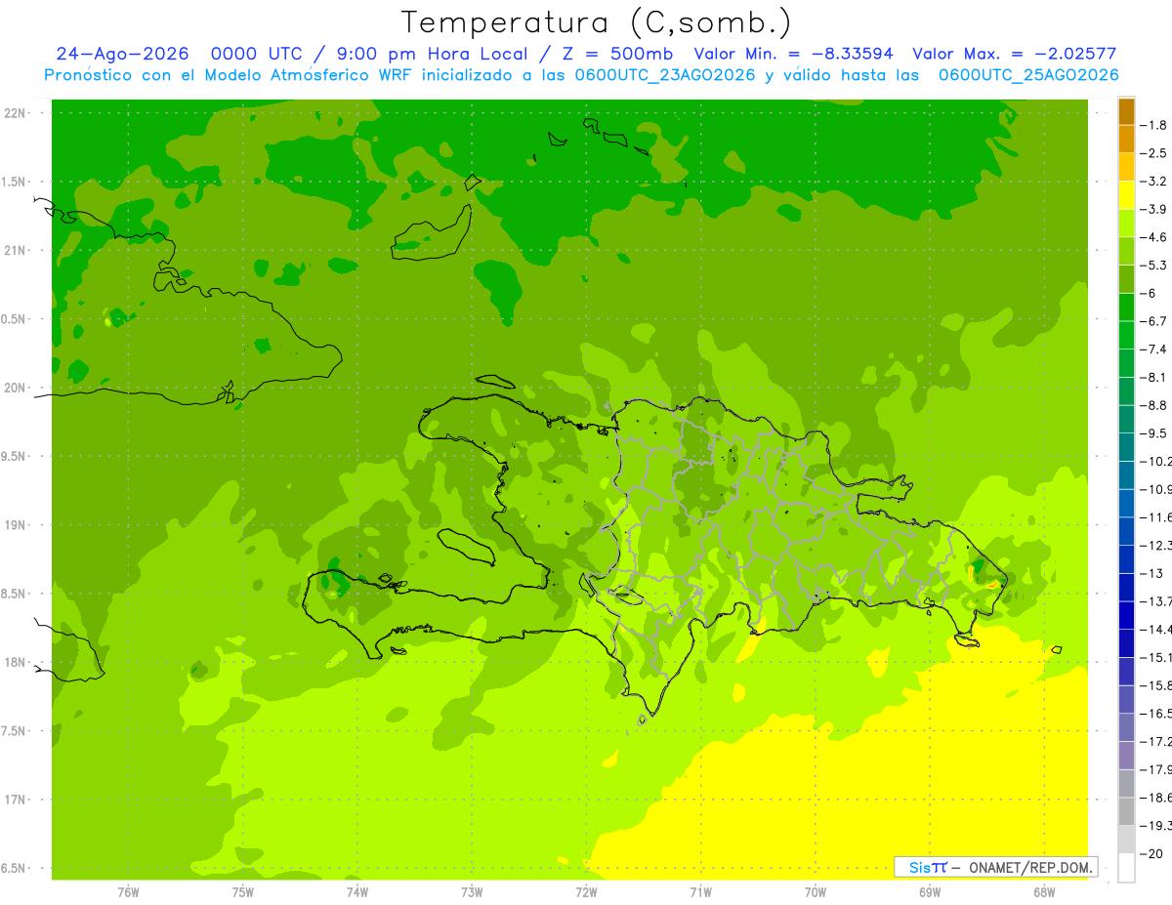Viewport: 1172px width, 905px height.
Task: Click 'Valor Min. = -8.33594' text
Action: tap(793, 54)
